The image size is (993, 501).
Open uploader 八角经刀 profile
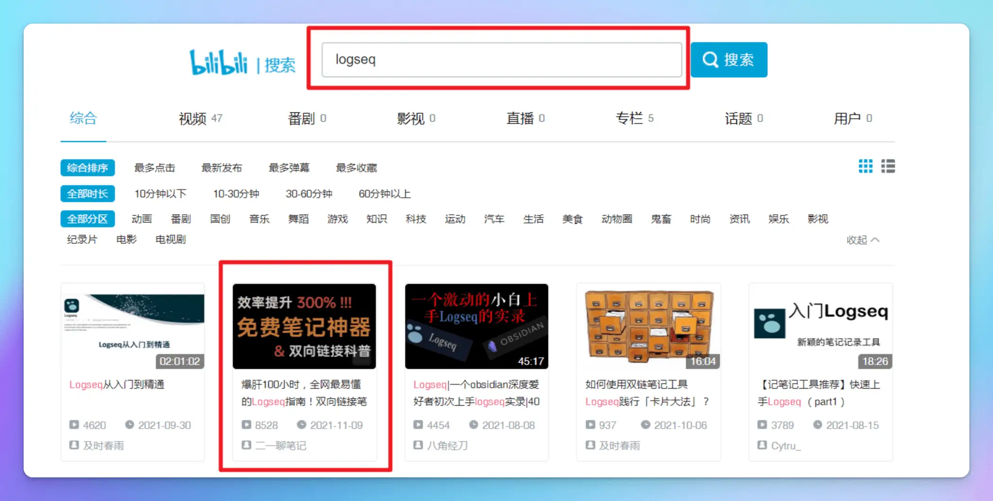click(x=447, y=446)
